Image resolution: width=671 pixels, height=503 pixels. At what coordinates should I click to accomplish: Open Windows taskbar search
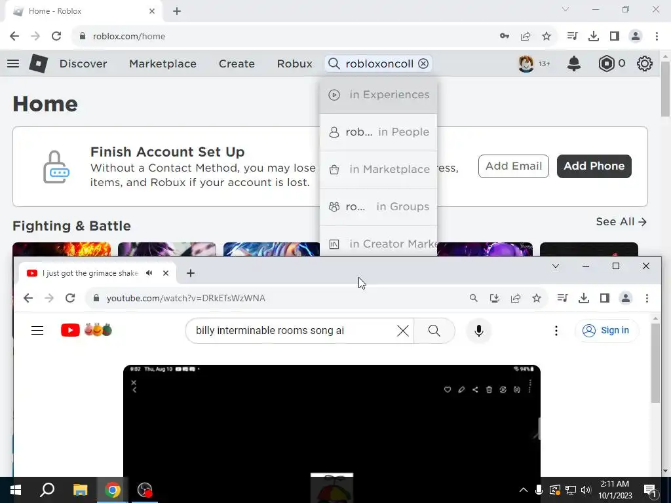point(47,490)
